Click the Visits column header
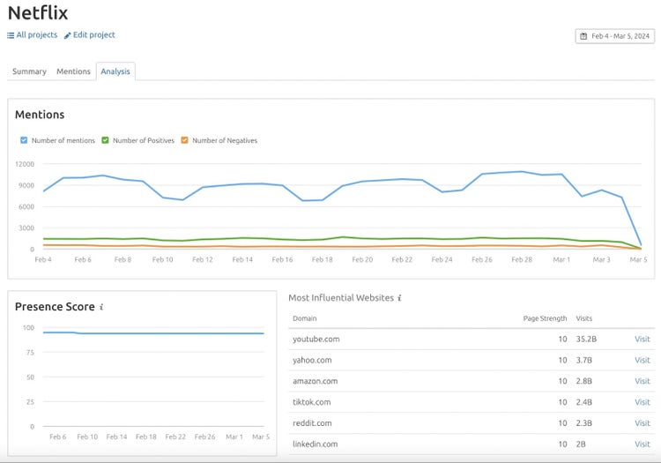The height and width of the screenshot is (463, 661). [583, 318]
